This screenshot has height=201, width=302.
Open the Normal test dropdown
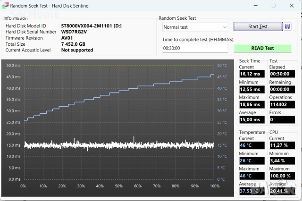(x=195, y=27)
